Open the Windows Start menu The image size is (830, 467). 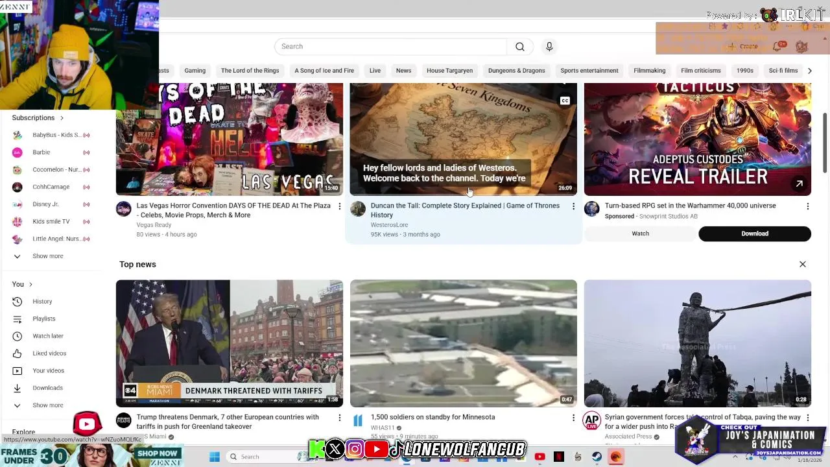(215, 457)
